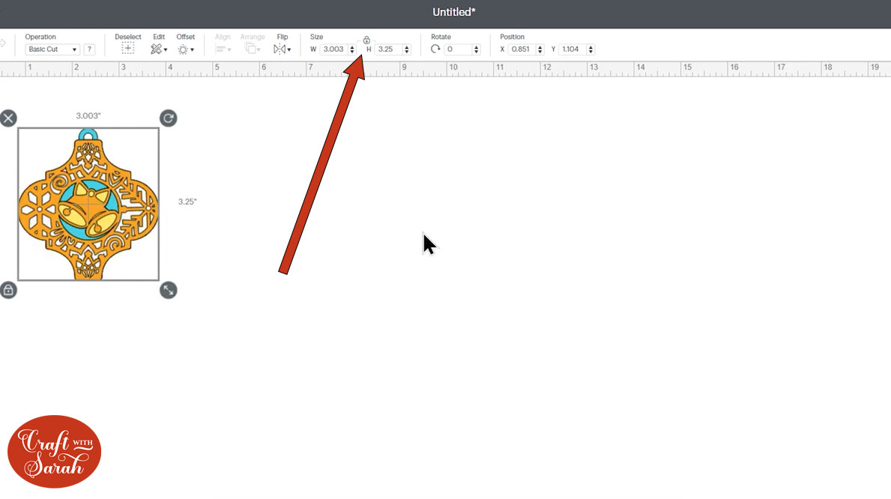The image size is (891, 499).
Task: Click the 3.25" height dimension label
Action: (x=187, y=202)
